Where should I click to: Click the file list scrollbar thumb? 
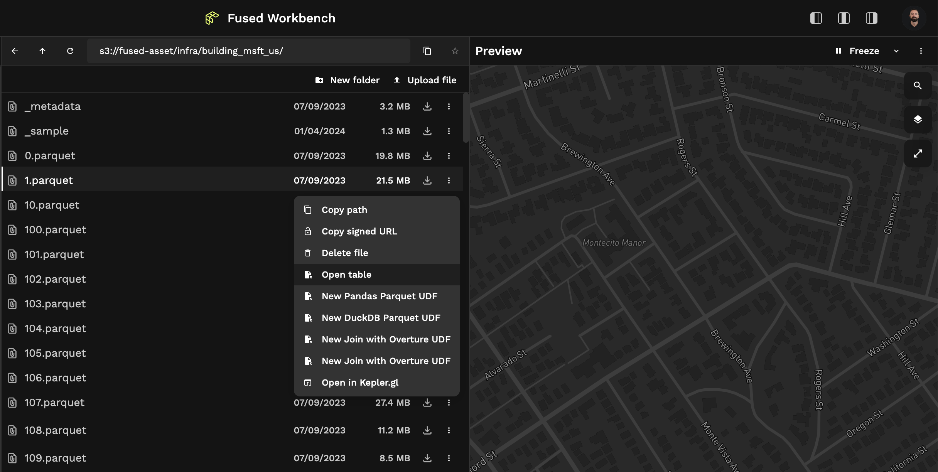pos(466,118)
